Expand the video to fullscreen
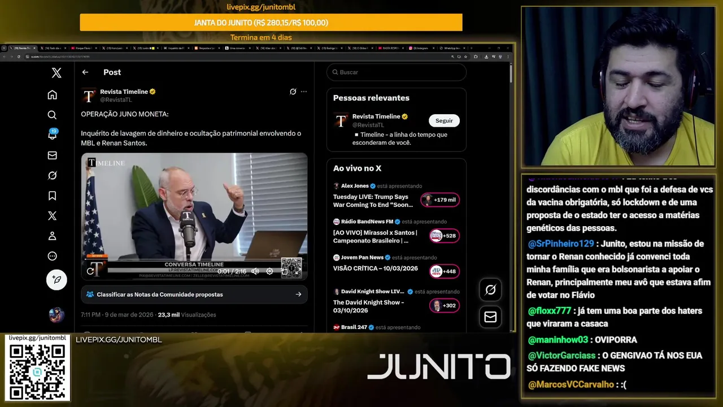 pyautogui.click(x=298, y=271)
